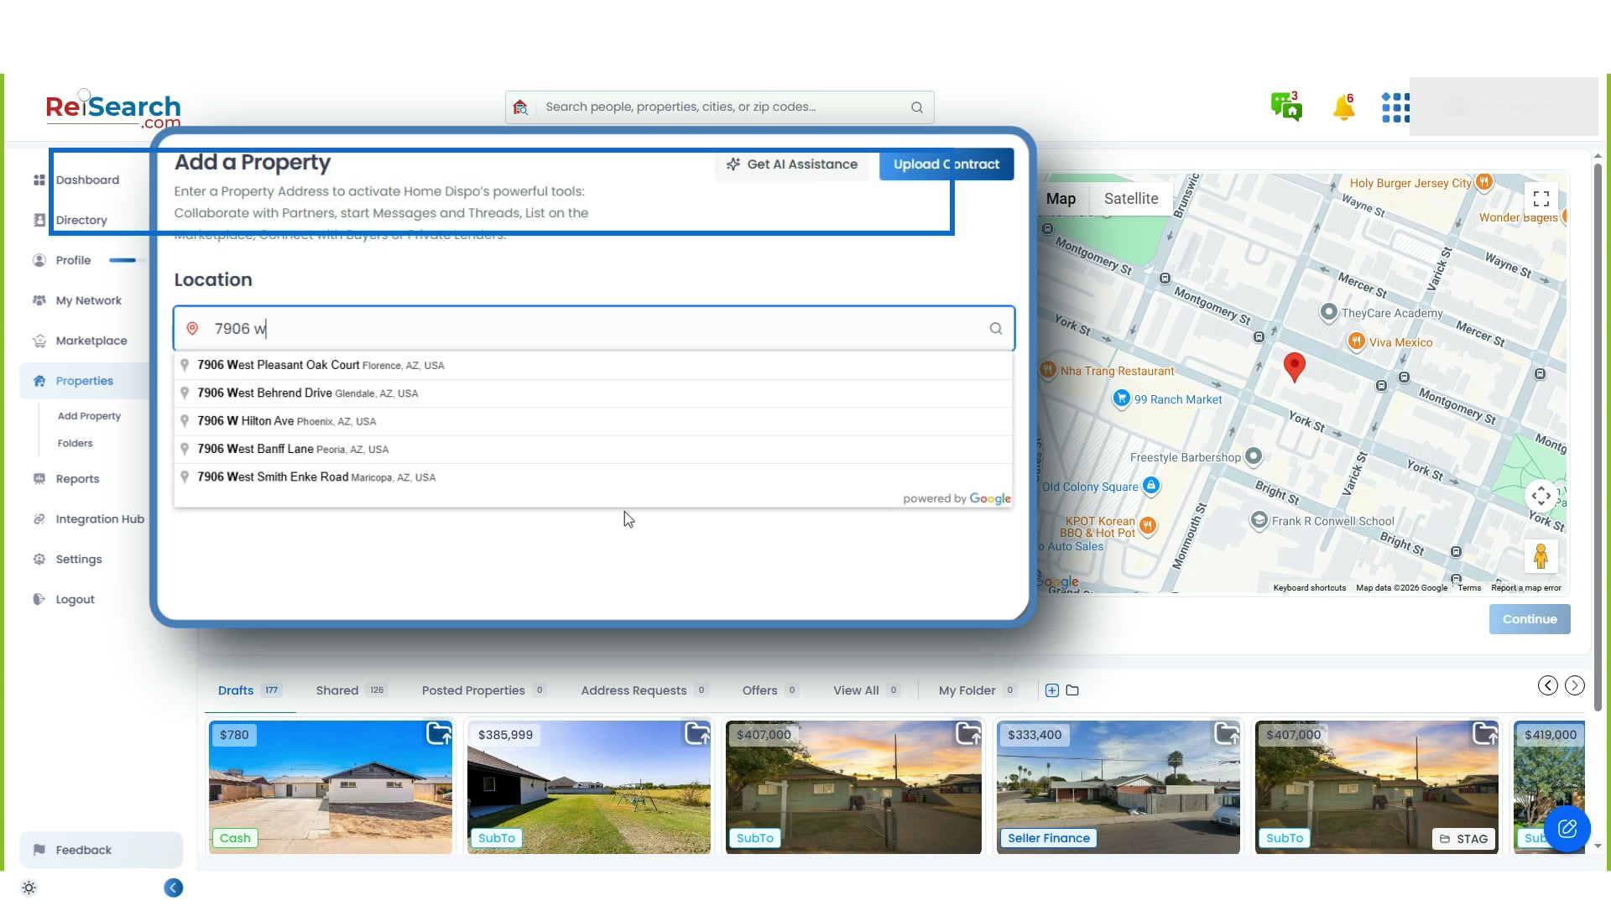Switch the map to Satellite view

[1131, 199]
